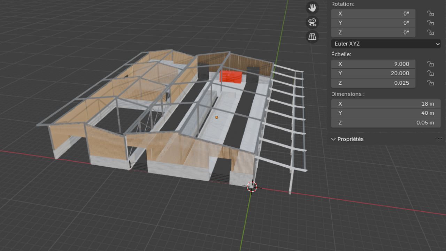The image size is (446, 251).
Task: Click the Rotation X field showing 0°
Action: (x=373, y=14)
